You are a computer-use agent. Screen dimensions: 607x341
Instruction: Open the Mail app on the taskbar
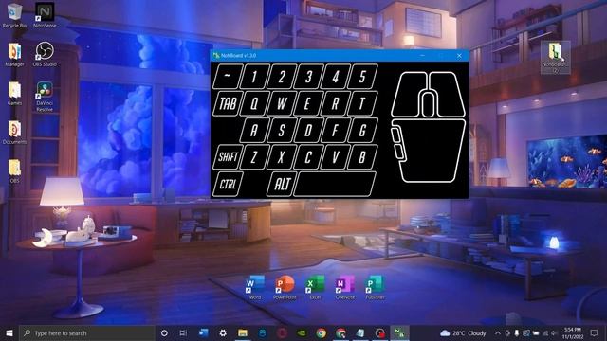203,332
